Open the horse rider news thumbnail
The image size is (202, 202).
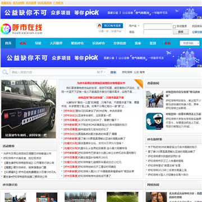tap(155, 99)
